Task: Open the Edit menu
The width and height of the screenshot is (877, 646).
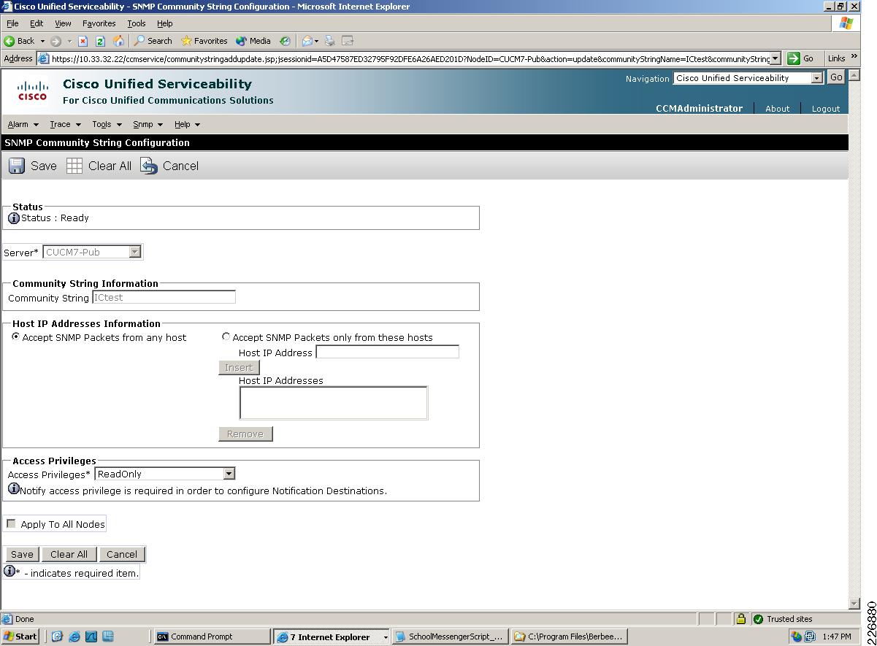Action: point(37,23)
